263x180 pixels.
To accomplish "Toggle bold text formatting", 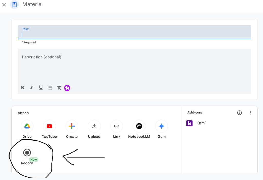I will tap(23, 88).
